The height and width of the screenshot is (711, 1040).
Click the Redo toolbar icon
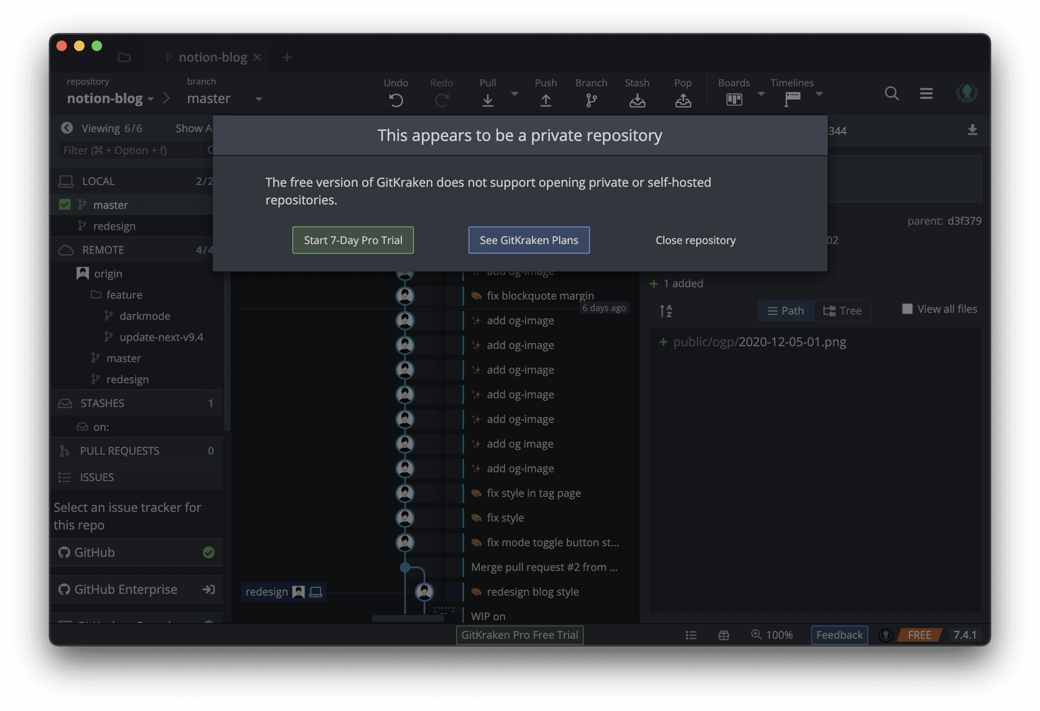point(441,100)
